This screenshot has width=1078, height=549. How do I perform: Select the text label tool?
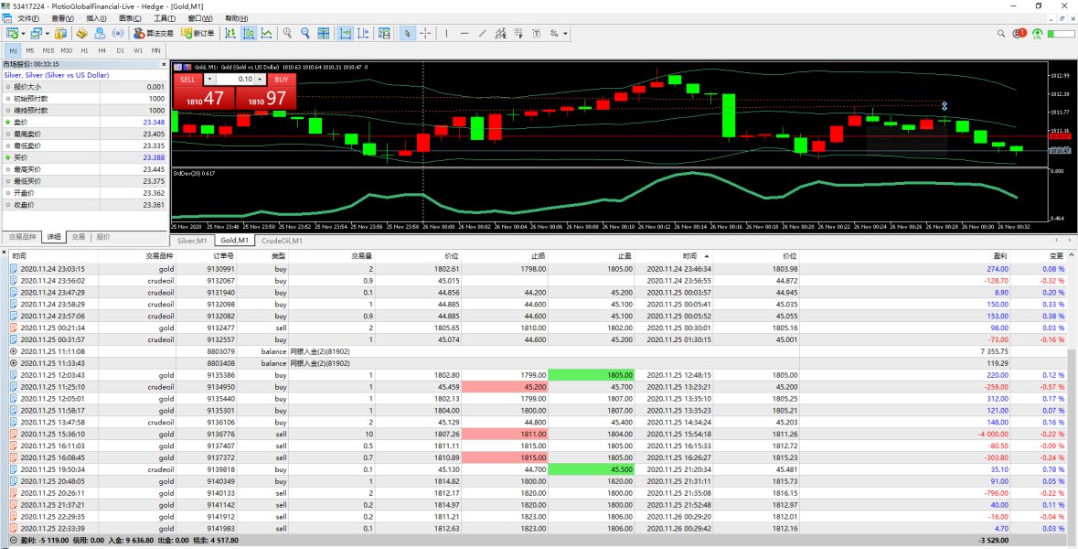pyautogui.click(x=536, y=33)
